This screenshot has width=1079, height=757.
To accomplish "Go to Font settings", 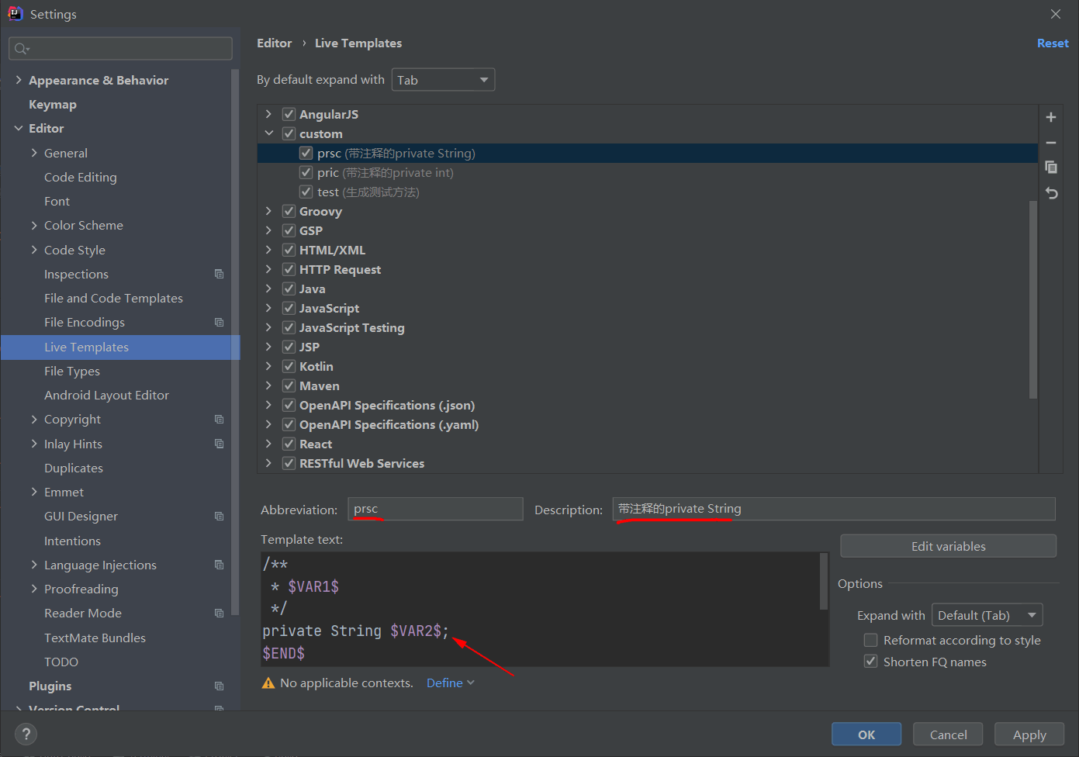I will (x=57, y=201).
